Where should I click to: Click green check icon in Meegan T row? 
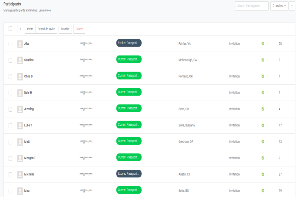[263, 158]
